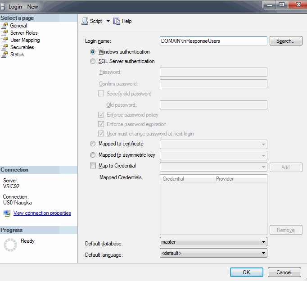Select Mapped to certificate radio button
This screenshot has height=281, width=307.
93,144
